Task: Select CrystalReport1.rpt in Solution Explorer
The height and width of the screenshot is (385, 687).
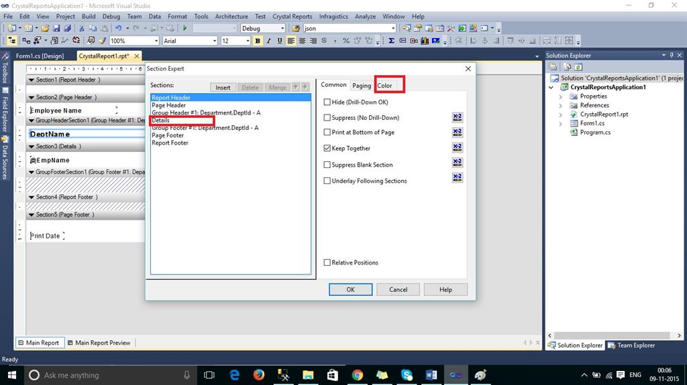Action: 604,114
